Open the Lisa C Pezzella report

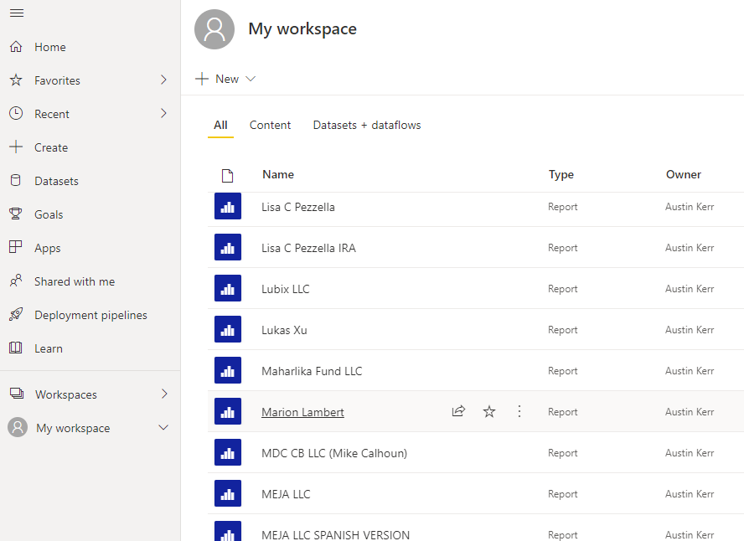(x=298, y=207)
